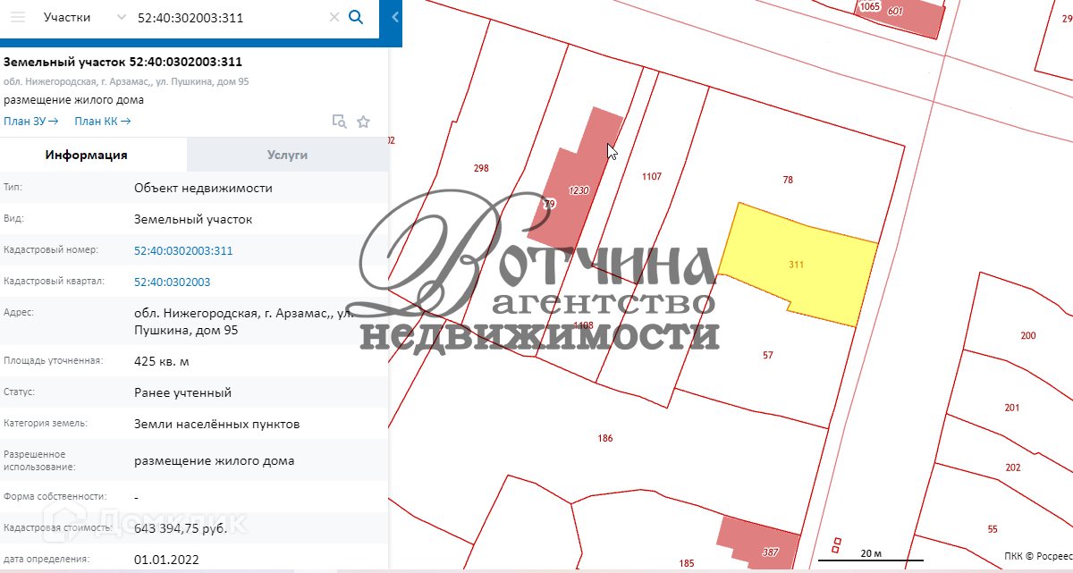The height and width of the screenshot is (573, 1073).
Task: Click the date value 01.01.2022
Action: pyautogui.click(x=166, y=560)
